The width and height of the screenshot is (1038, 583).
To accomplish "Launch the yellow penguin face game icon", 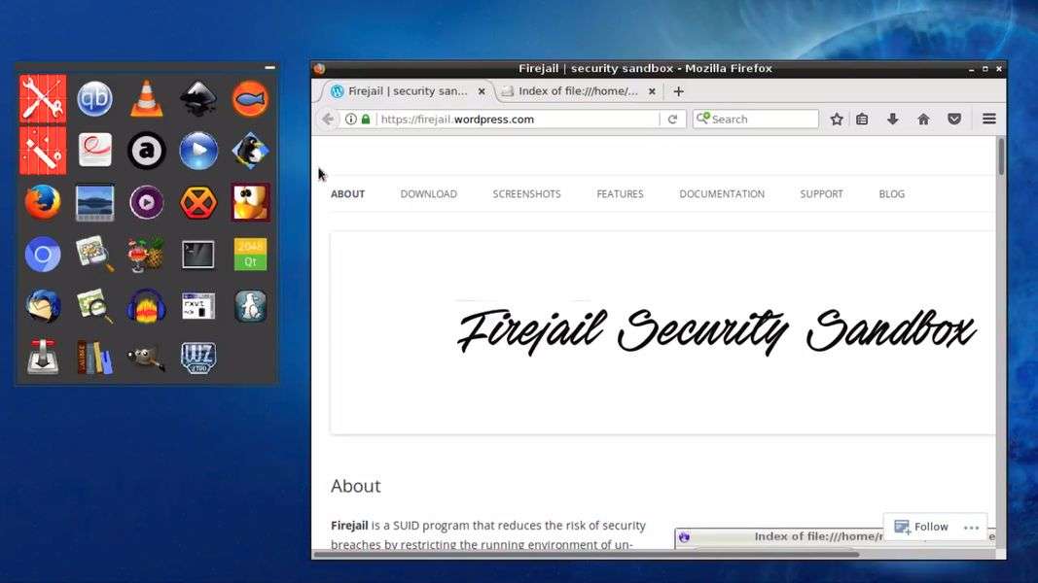I will click(250, 202).
